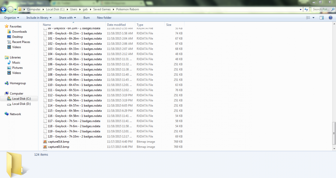
Task: Create a folder with New folder
Action: point(104,18)
